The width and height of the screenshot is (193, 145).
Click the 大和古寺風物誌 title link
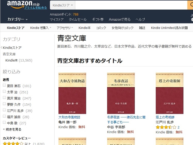point(69,117)
